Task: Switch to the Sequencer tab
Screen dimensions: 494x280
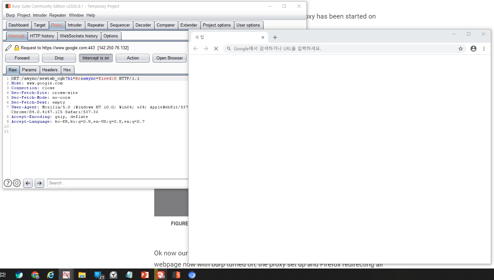Action: tap(120, 25)
